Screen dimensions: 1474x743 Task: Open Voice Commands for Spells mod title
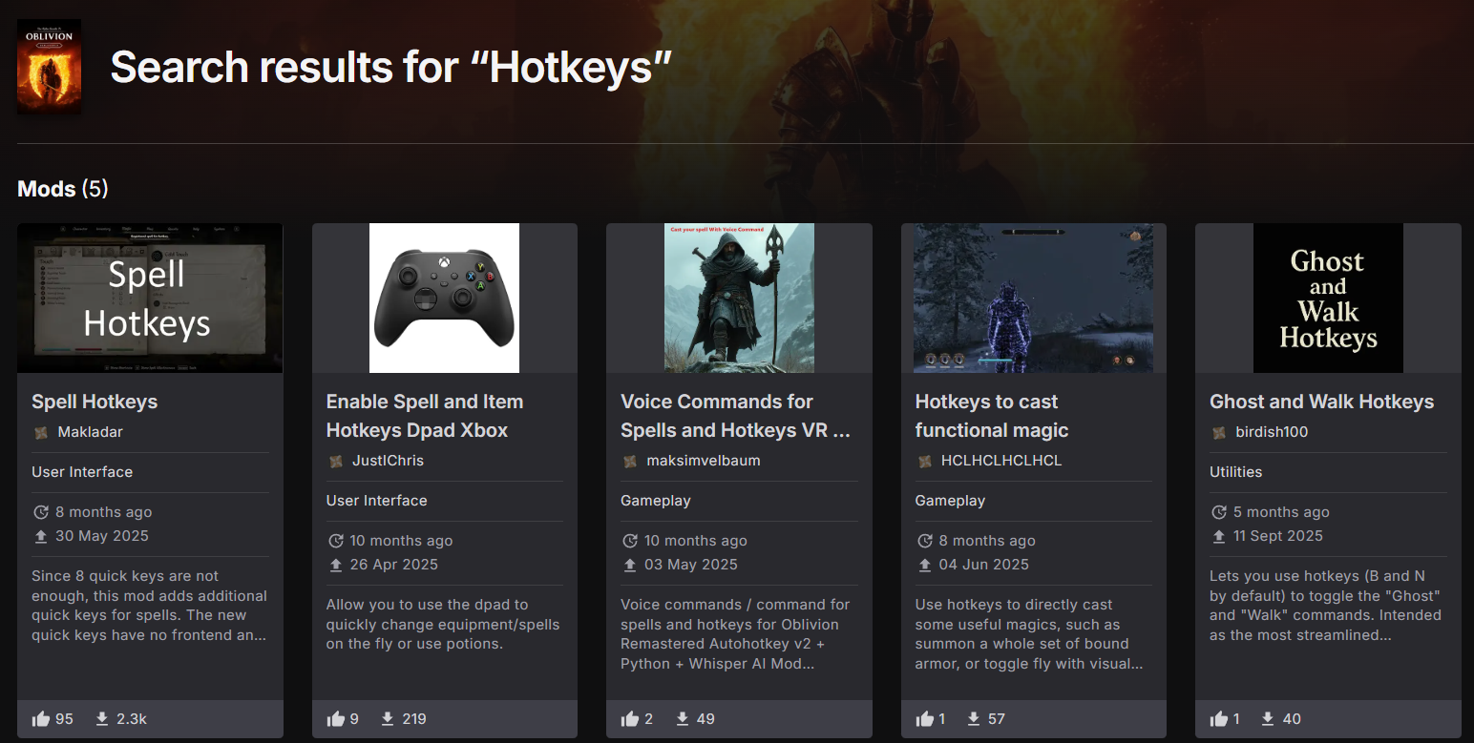[x=734, y=416]
